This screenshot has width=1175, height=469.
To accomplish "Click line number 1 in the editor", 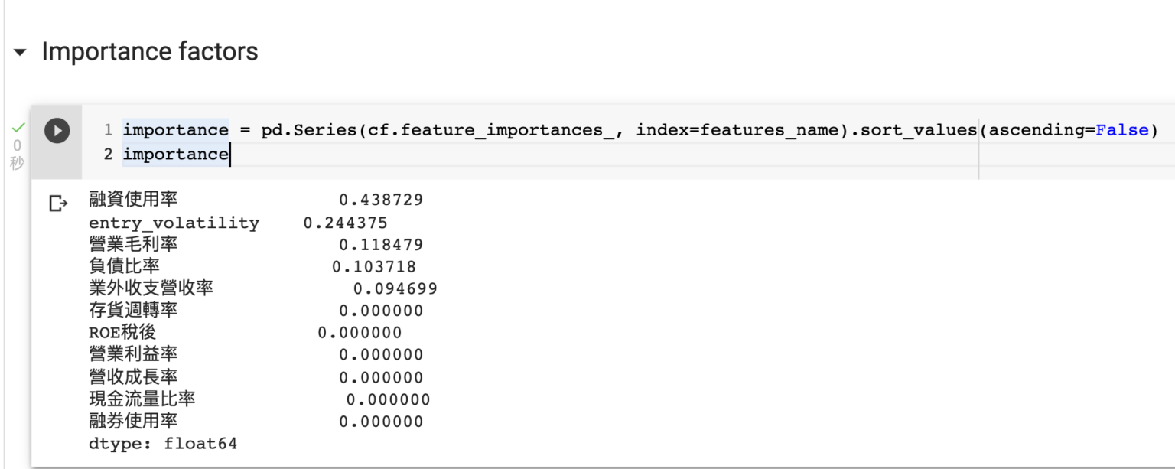I will pos(108,130).
